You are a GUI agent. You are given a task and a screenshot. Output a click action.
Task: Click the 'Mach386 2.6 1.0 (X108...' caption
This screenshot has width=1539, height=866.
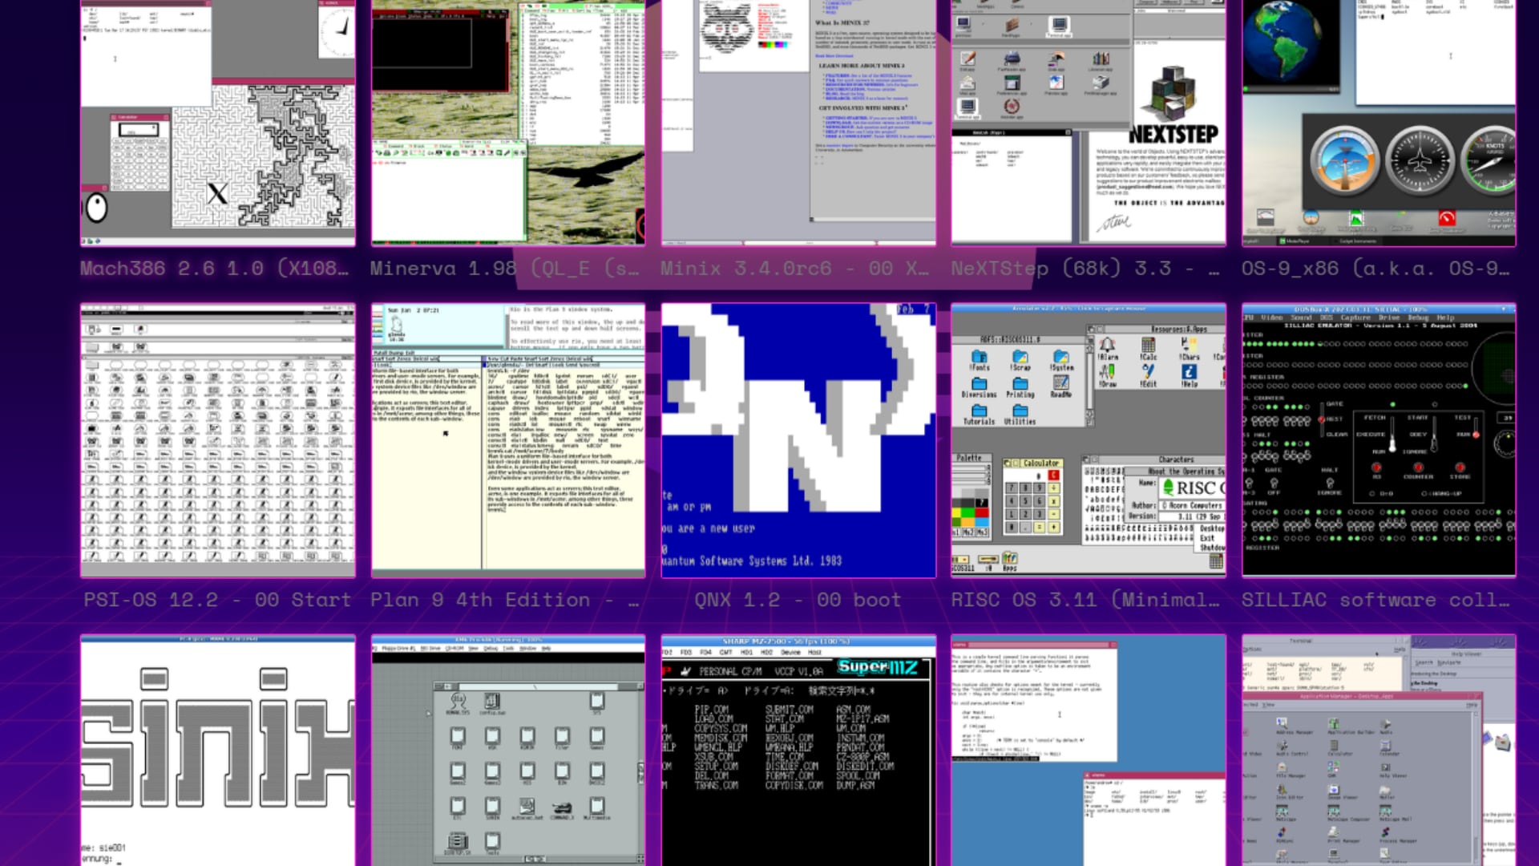point(215,269)
